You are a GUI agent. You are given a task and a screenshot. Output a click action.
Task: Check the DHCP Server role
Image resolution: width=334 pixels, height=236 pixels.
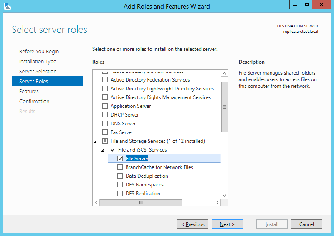pyautogui.click(x=105, y=115)
